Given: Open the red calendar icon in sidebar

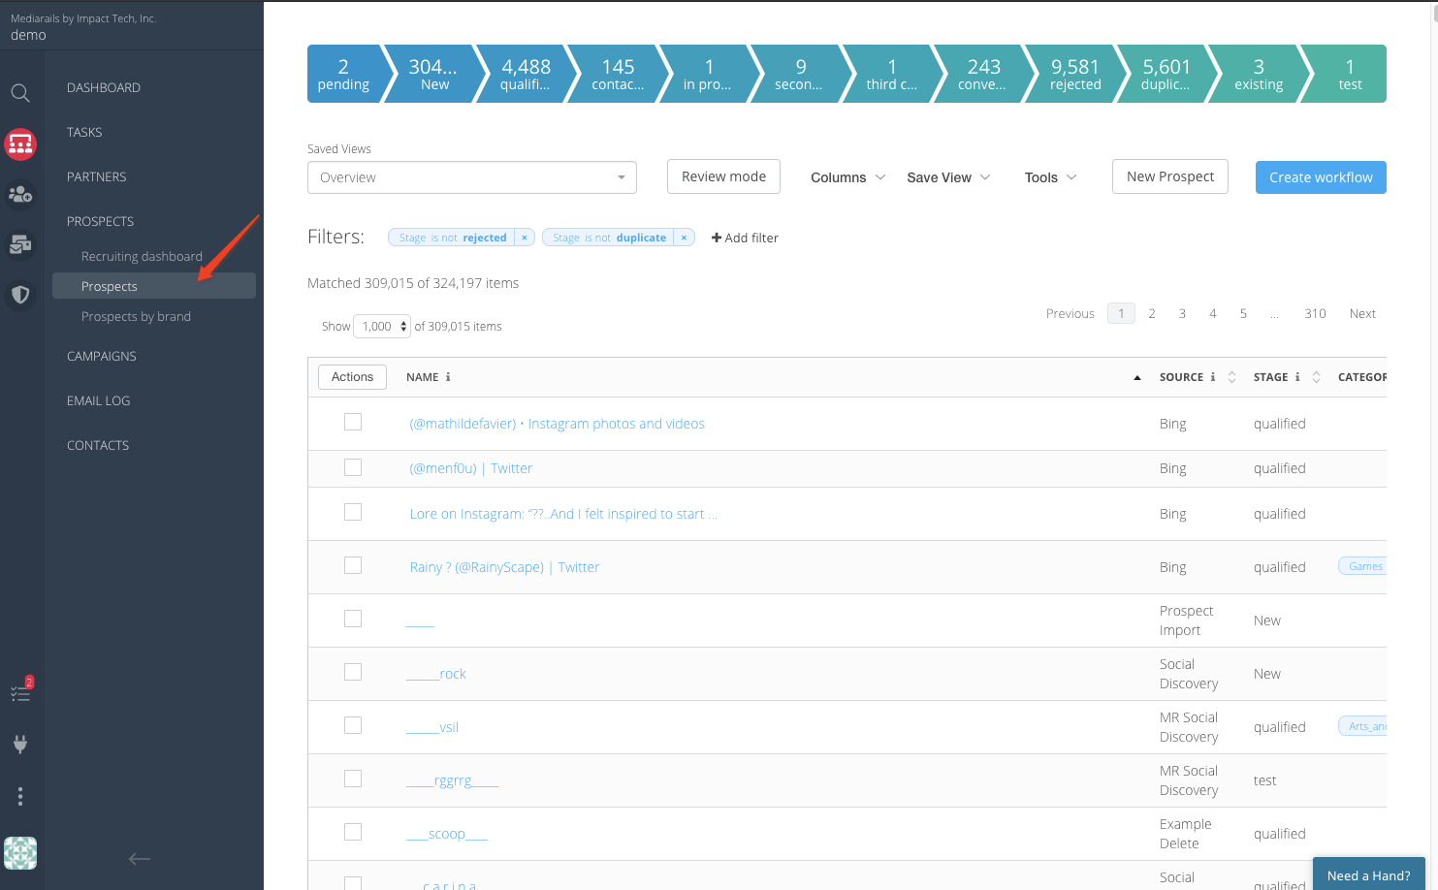Looking at the screenshot, I should pos(20,144).
